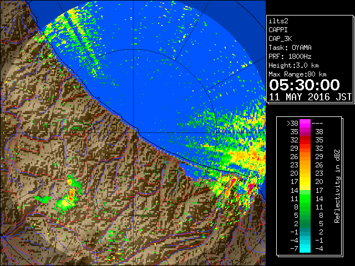Pick the cyan swatch beside "-7"
Viewport: 355px width, 266px height.
tap(305, 249)
